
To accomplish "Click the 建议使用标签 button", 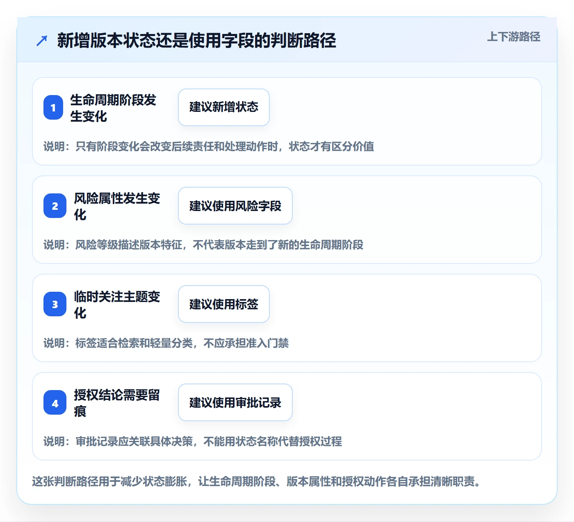I will (x=224, y=304).
